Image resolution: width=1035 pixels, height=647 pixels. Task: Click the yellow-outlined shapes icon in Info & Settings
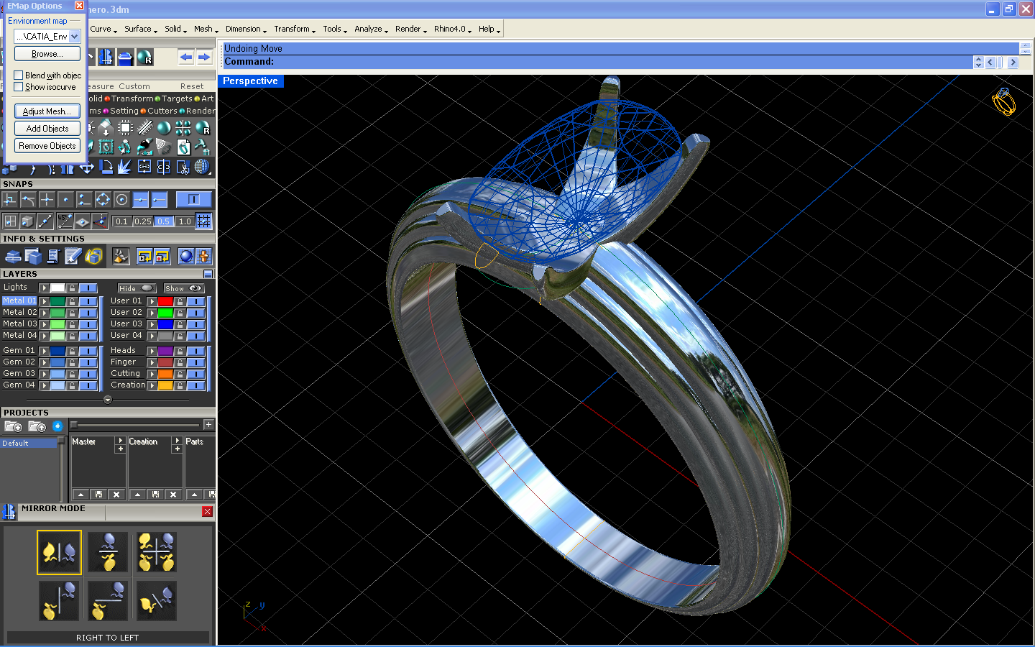tap(93, 256)
